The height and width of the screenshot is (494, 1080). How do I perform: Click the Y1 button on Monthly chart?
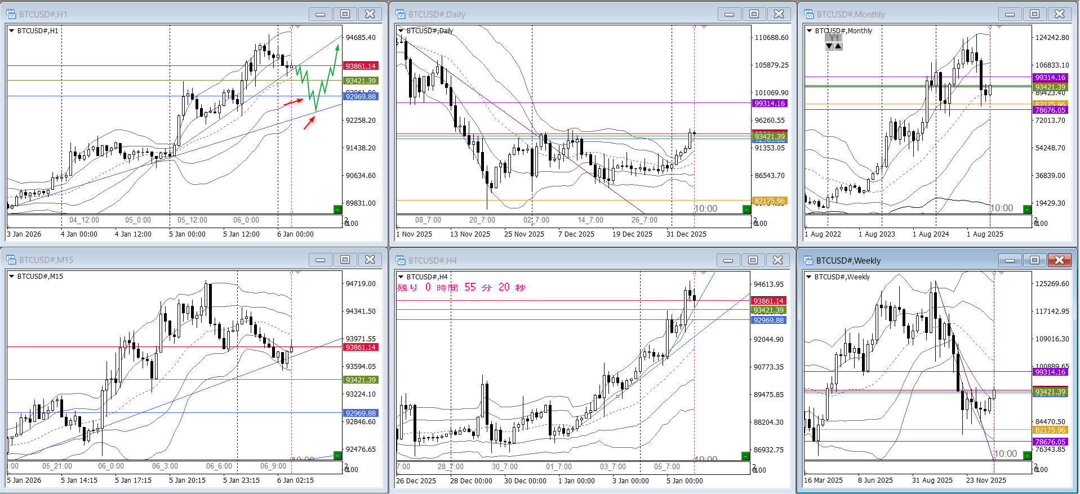point(834,38)
